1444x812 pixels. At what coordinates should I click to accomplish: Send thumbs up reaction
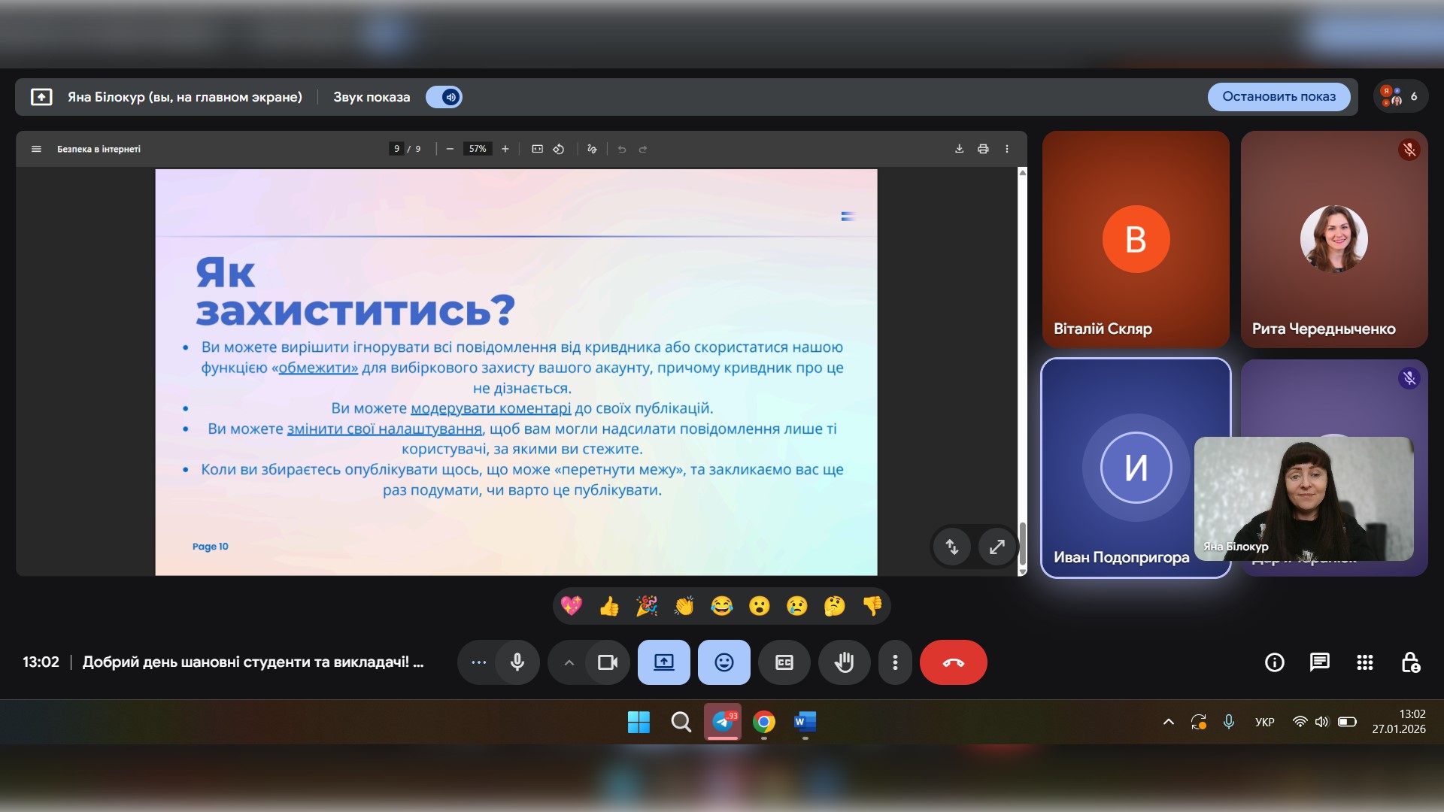point(609,606)
